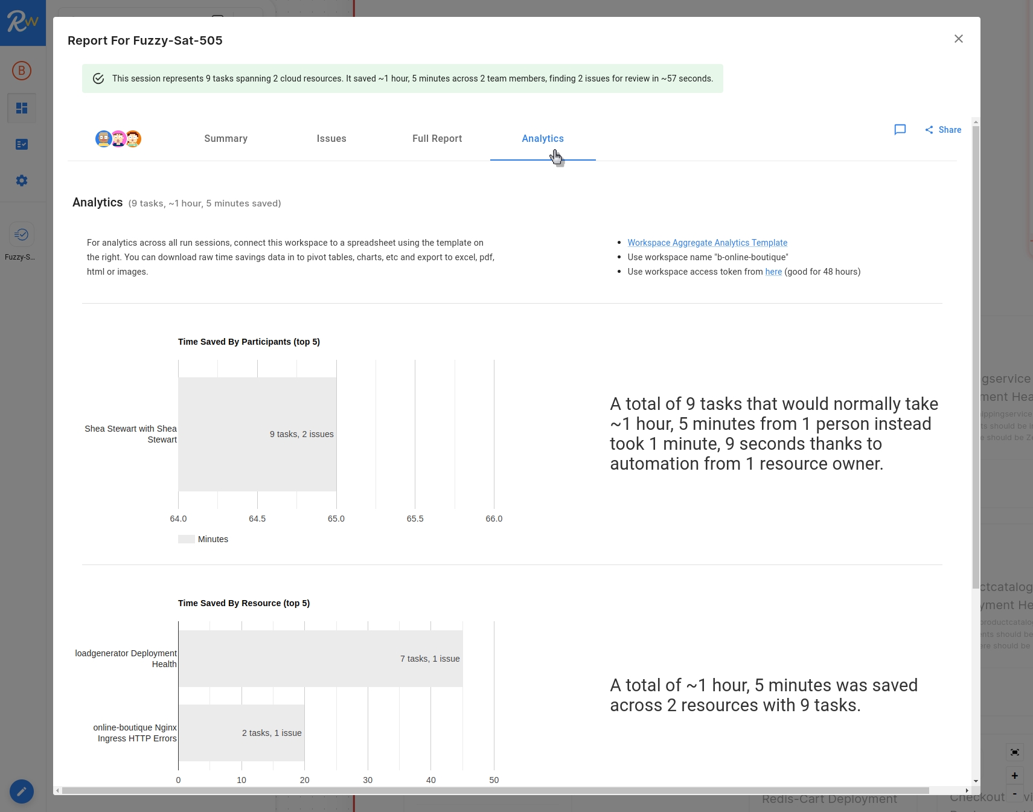The width and height of the screenshot is (1033, 812).
Task: Close the Fuzzy-Sat-505 report dialog
Action: tap(958, 39)
